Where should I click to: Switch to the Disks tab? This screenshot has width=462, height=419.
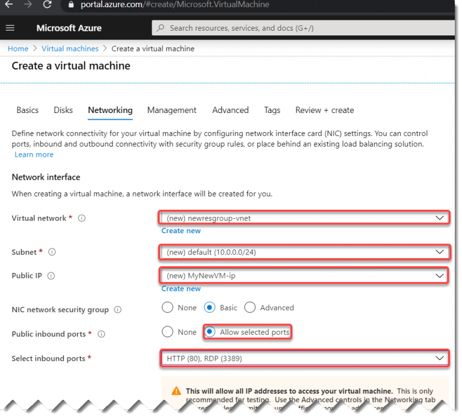pyautogui.click(x=63, y=111)
